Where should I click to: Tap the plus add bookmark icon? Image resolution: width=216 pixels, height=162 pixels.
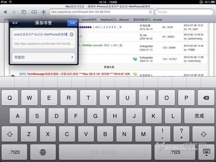(x=44, y=12)
